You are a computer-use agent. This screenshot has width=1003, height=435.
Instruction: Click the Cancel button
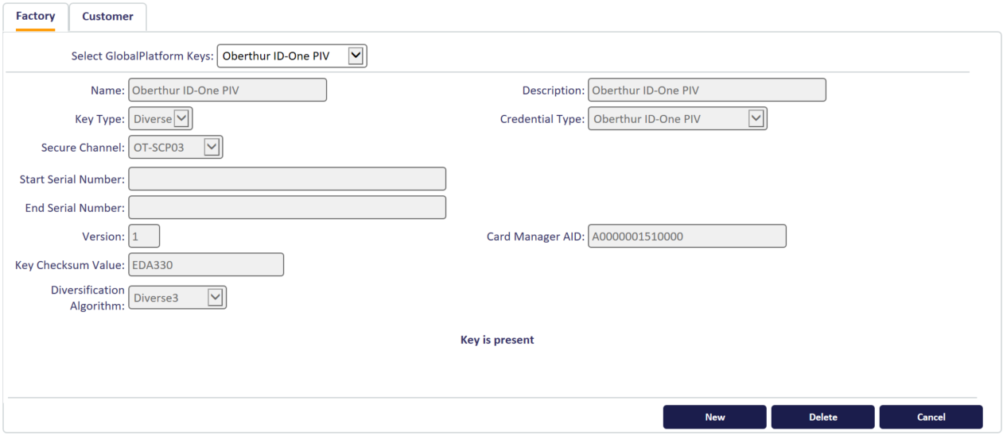click(x=931, y=417)
